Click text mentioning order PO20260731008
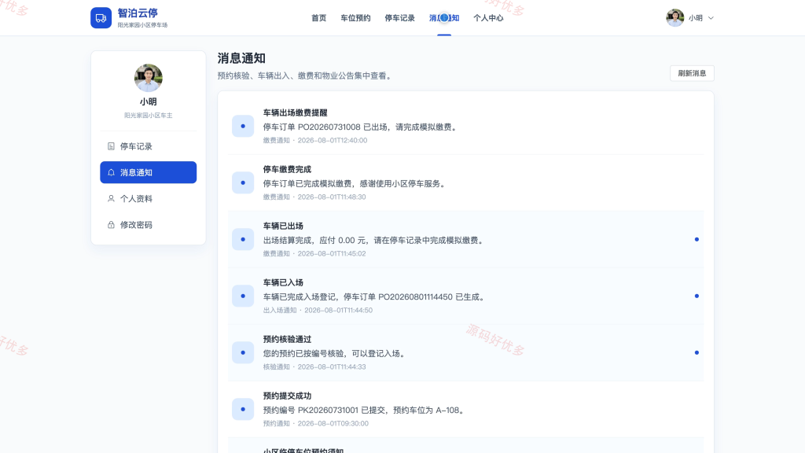805x453 pixels. (x=360, y=127)
